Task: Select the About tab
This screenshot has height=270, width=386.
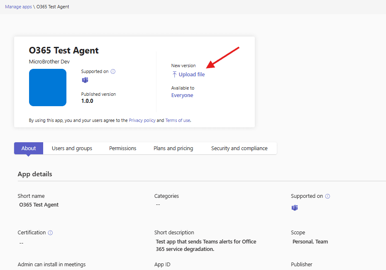Action: pyautogui.click(x=29, y=148)
